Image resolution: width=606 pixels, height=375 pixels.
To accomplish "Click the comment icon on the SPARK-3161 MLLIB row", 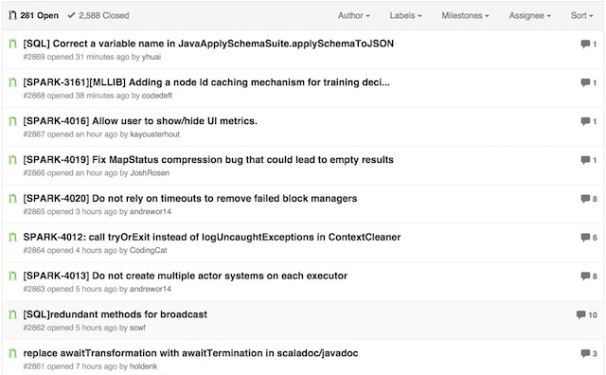I will pos(585,82).
